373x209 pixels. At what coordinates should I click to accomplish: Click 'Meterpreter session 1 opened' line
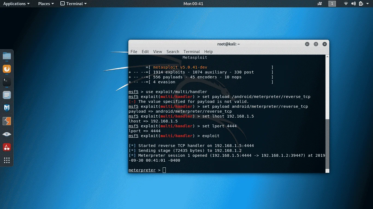(x=227, y=158)
